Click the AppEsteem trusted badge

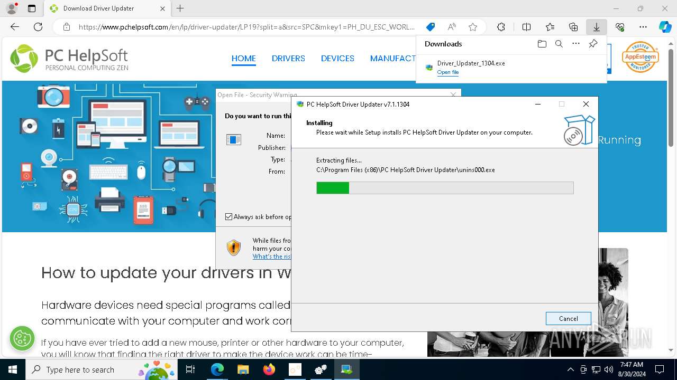640,57
